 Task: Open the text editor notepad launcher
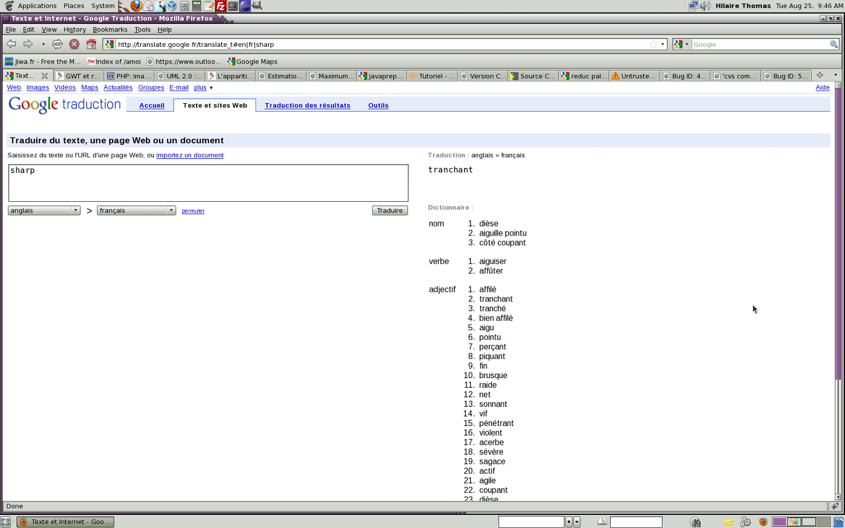click(x=209, y=6)
